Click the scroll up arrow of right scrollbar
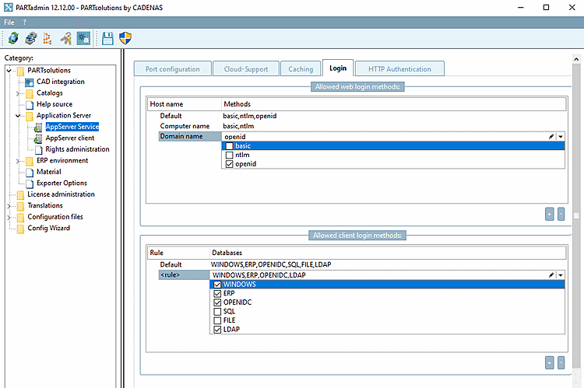This screenshot has height=388, width=584. pyautogui.click(x=576, y=59)
